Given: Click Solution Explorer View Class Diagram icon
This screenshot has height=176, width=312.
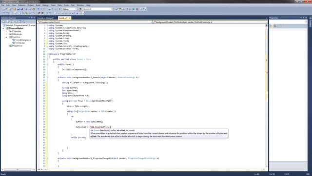Looking at the screenshot, I should click(x=24, y=22).
